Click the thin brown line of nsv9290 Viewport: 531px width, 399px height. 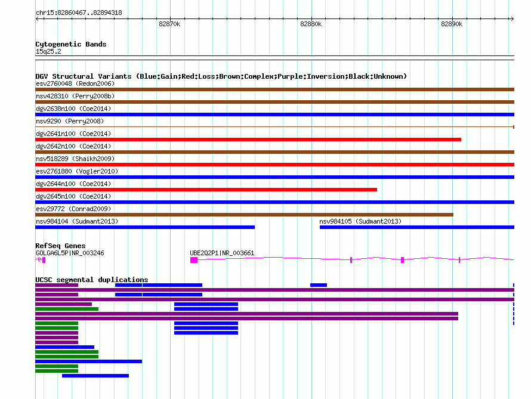click(274, 127)
